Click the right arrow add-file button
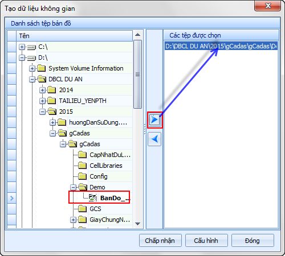This screenshot has width=285, height=256. tap(154, 120)
